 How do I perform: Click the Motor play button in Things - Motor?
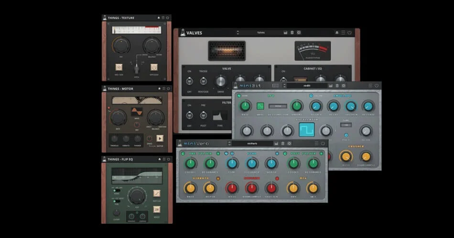click(x=160, y=139)
